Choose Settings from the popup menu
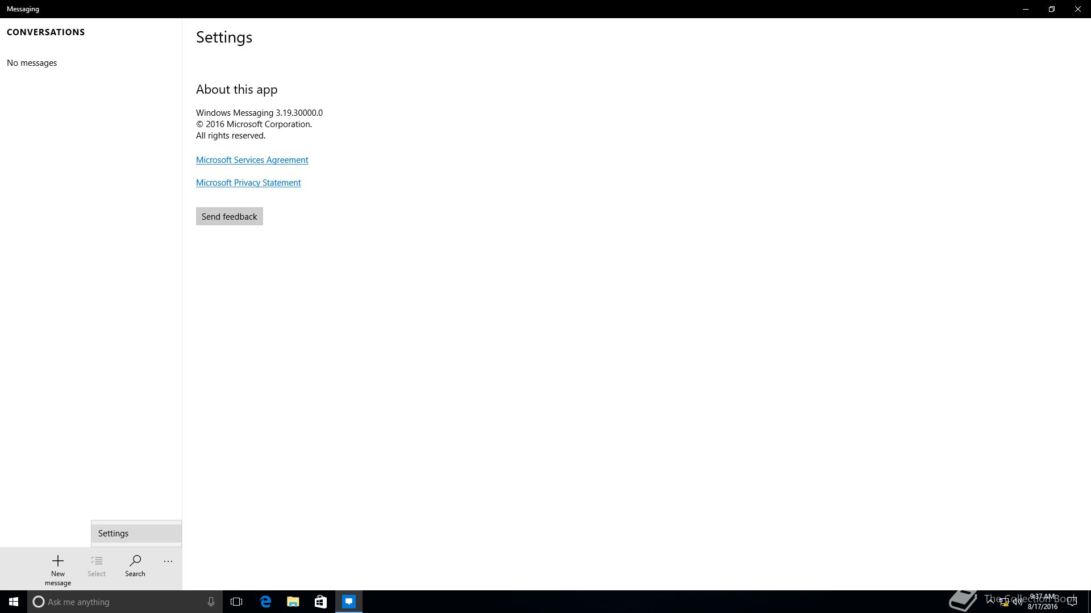Viewport: 1091px width, 613px height. click(136, 534)
